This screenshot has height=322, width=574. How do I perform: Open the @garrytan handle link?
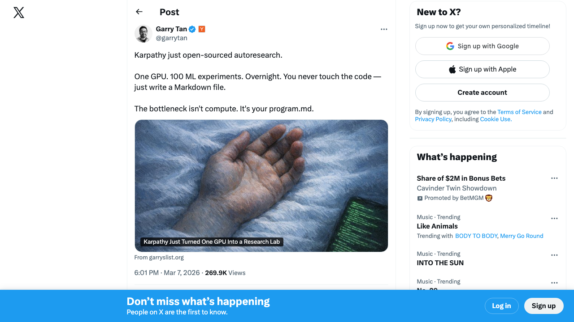[171, 38]
